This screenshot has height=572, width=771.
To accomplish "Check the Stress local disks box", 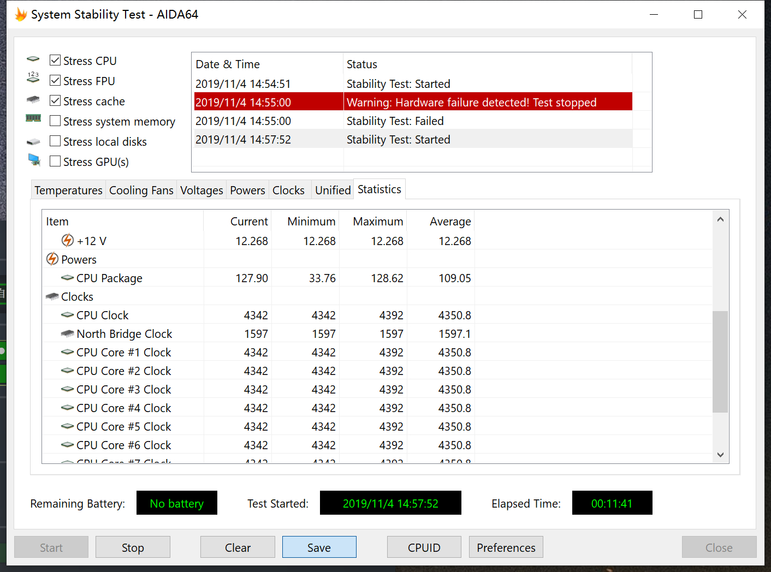I will [x=55, y=141].
